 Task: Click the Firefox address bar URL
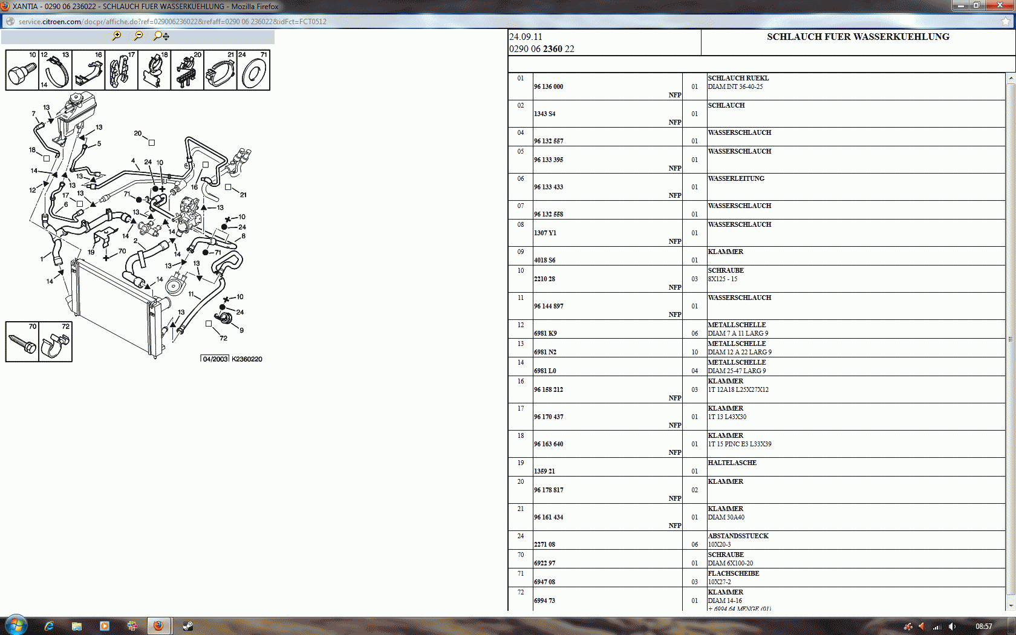tap(172, 22)
